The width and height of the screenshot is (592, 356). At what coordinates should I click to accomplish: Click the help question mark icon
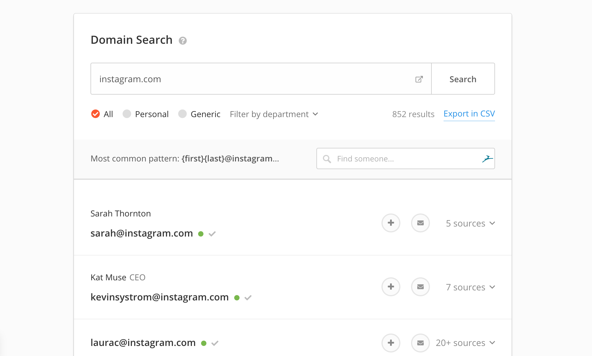182,41
